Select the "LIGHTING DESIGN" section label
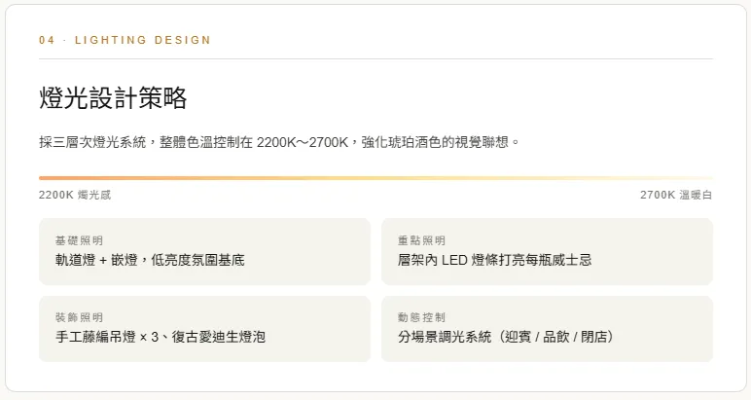Screen dimensions: 751x400 point(142,40)
